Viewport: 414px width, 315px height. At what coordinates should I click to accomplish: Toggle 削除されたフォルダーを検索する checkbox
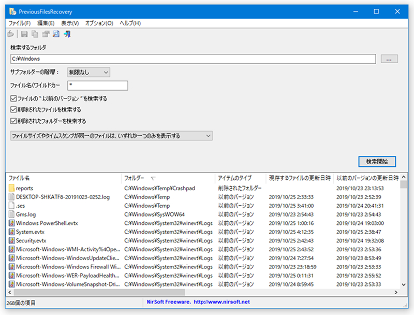coord(13,121)
